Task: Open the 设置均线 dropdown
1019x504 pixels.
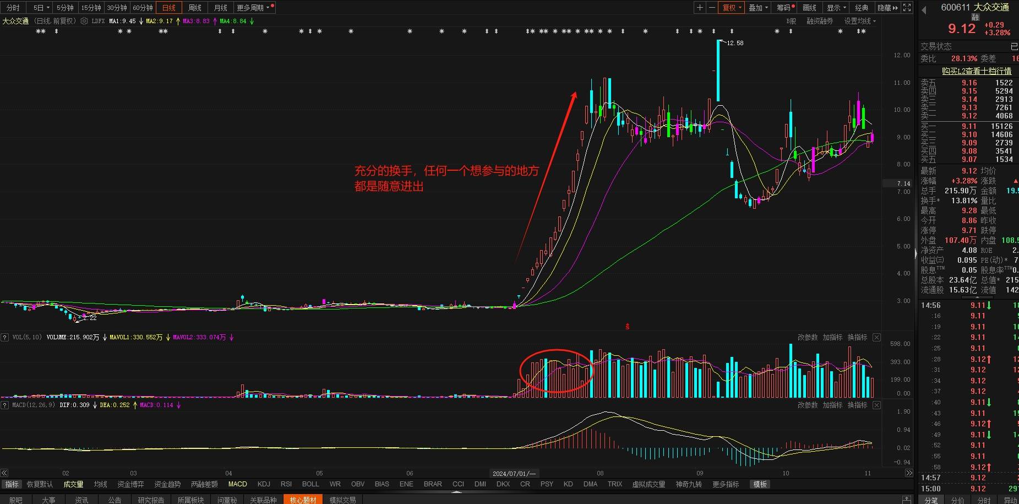Action: pos(860,21)
